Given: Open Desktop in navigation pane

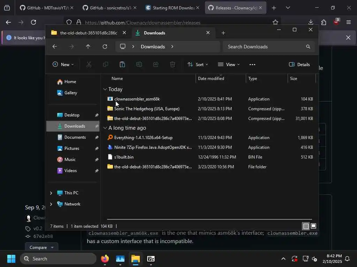Looking at the screenshot, I should point(73,115).
